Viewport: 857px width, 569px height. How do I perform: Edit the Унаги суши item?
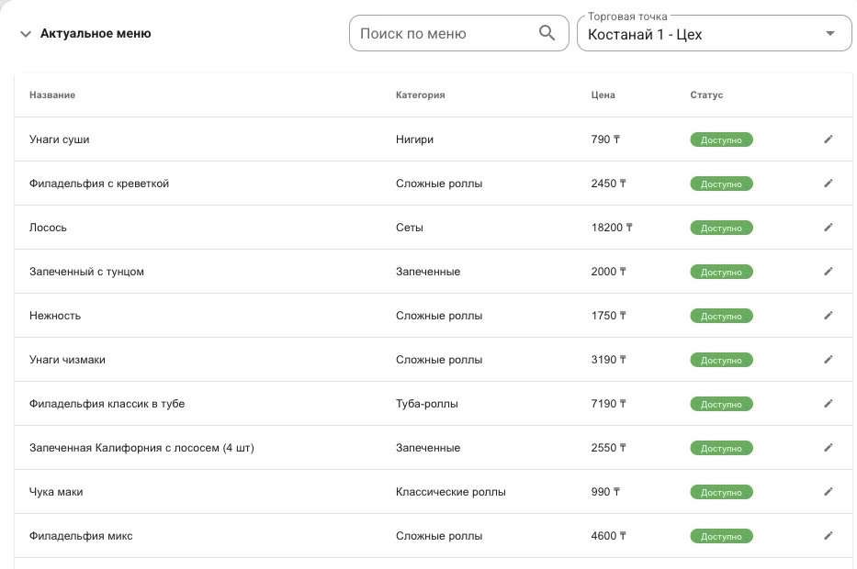[828, 139]
